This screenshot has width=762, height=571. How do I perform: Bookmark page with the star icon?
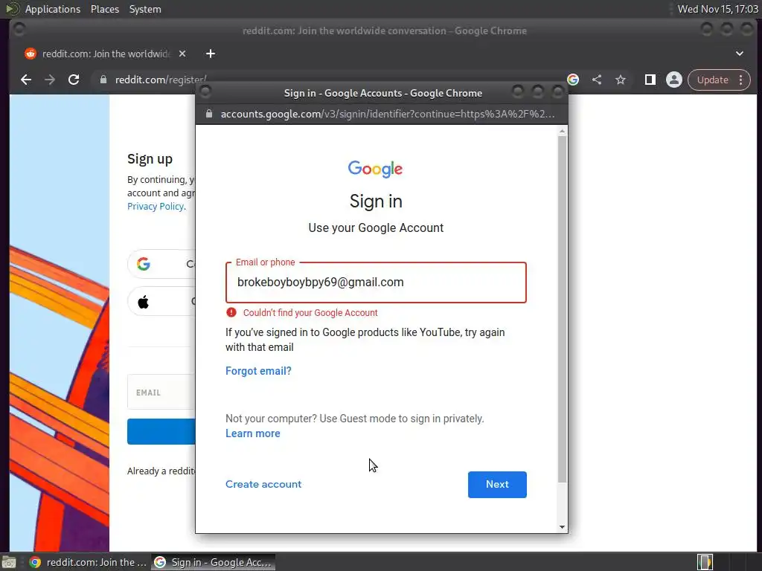pyautogui.click(x=621, y=80)
